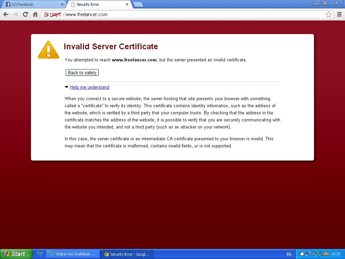Image resolution: width=345 pixels, height=259 pixels.
Task: Close the Security Error tab
Action: pos(127,4)
